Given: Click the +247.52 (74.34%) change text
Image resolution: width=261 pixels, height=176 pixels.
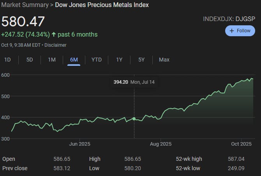Looking at the screenshot, I should pyautogui.click(x=25, y=34).
